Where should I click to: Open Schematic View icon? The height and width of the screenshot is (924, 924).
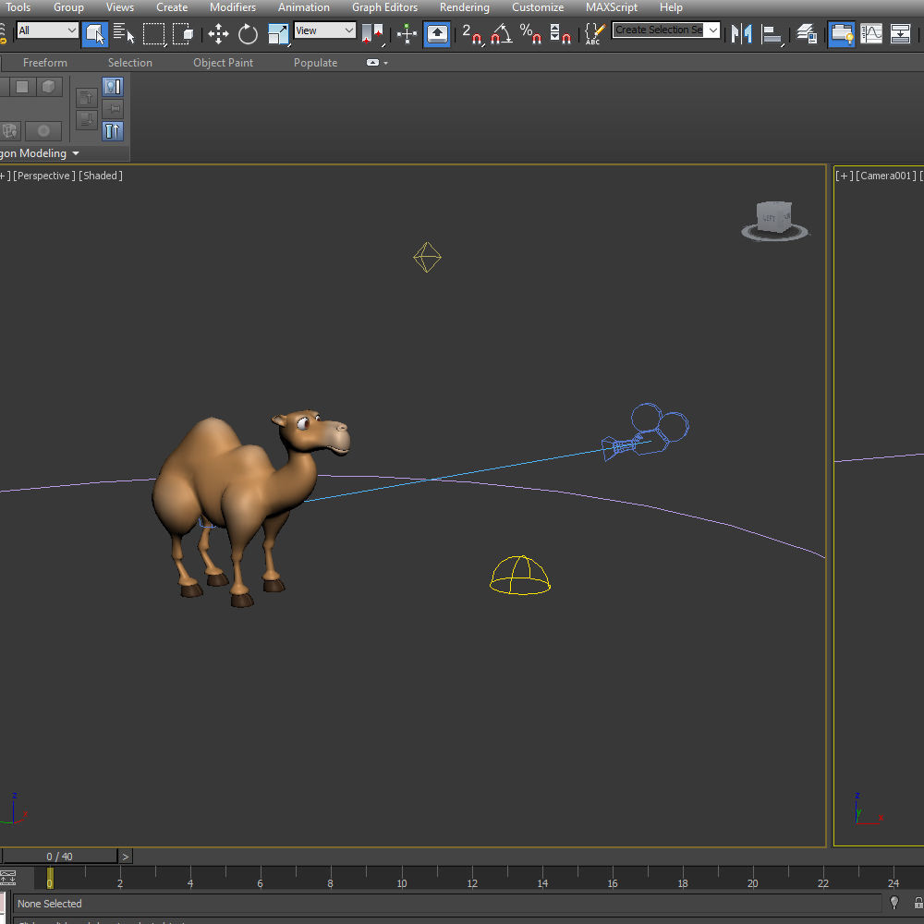(900, 33)
